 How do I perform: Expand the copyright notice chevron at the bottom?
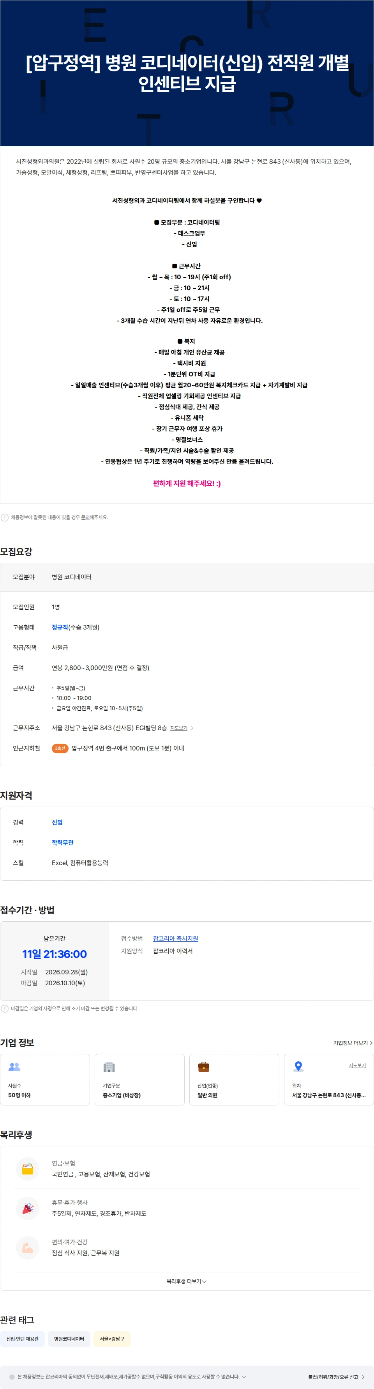(x=243, y=1377)
